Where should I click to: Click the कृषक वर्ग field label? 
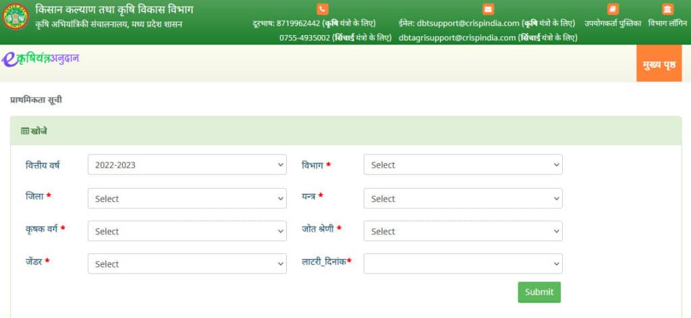[41, 228]
